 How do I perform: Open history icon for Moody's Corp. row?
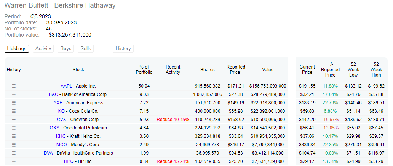pos(14,145)
